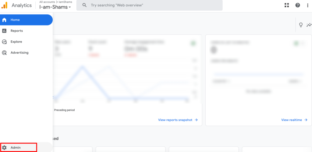
Task: Open the Google apps grid icon
Action: pyautogui.click(x=286, y=5)
